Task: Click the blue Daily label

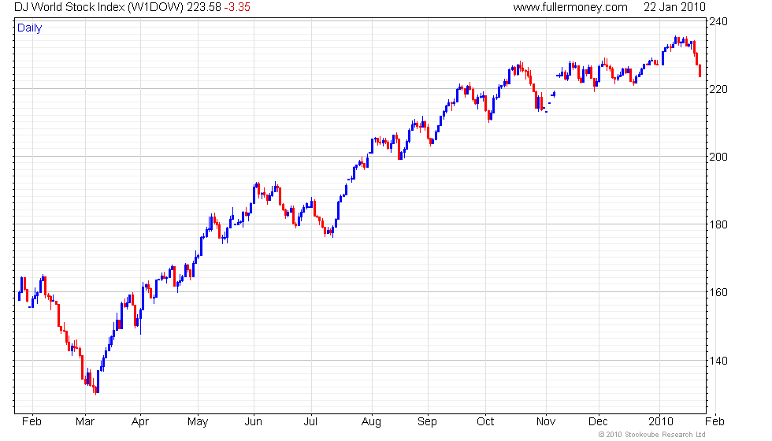Action: [x=30, y=28]
